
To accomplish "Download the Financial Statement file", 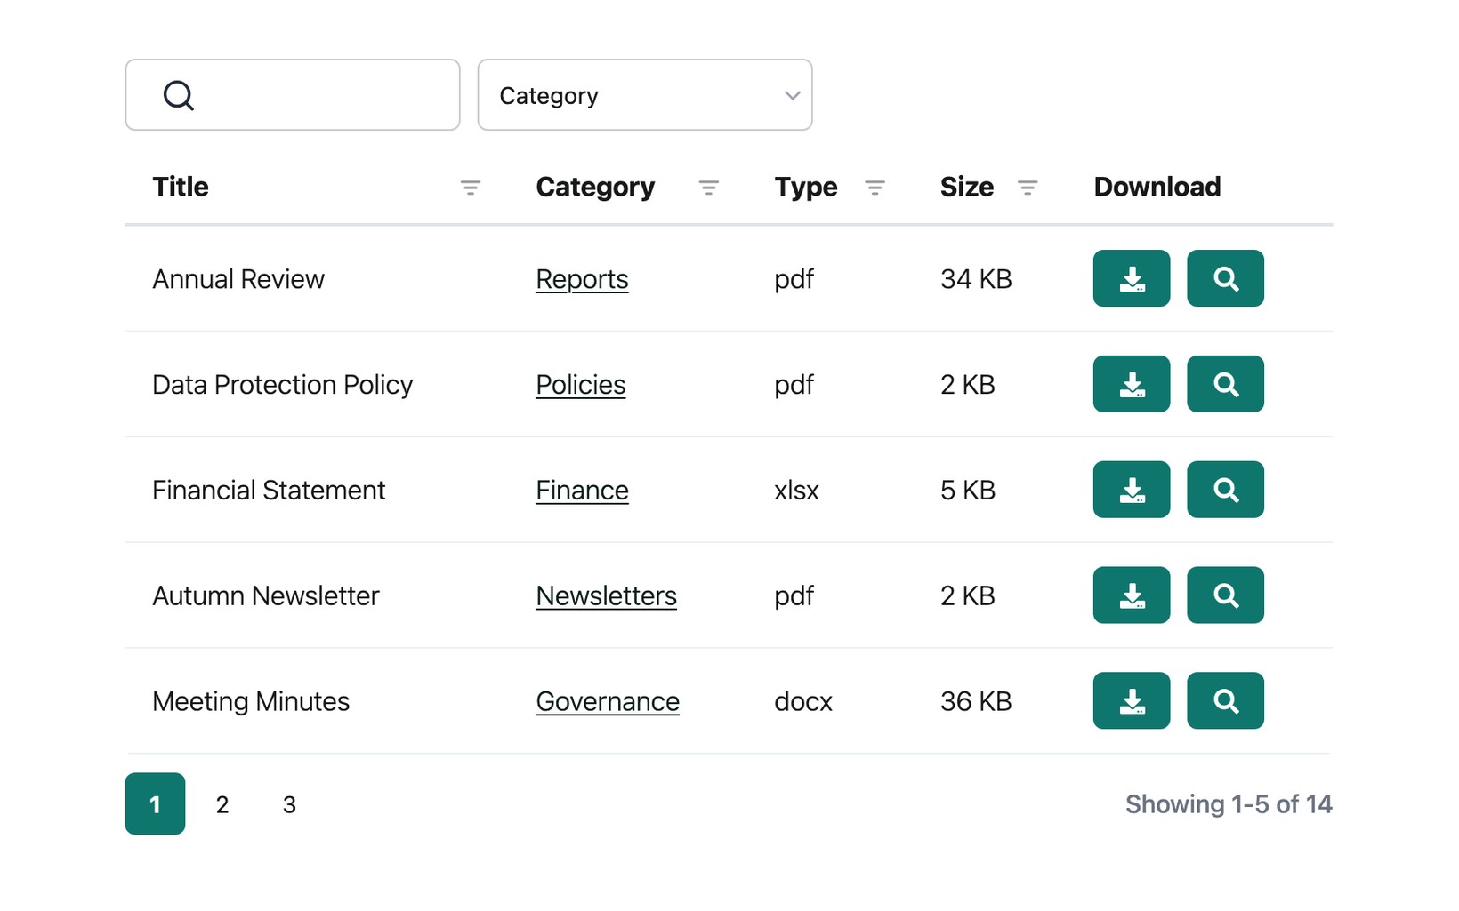I will (x=1131, y=490).
